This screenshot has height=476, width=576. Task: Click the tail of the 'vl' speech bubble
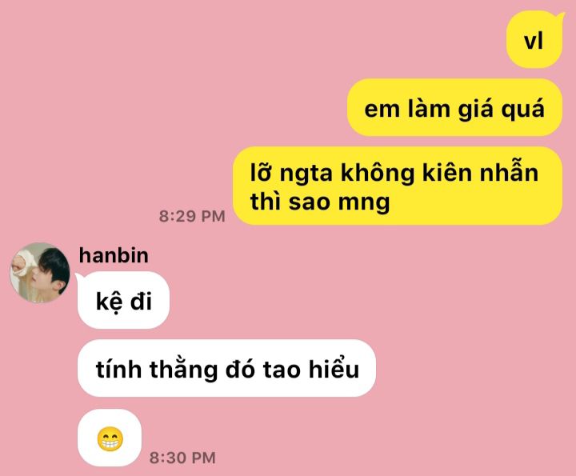coord(560,16)
